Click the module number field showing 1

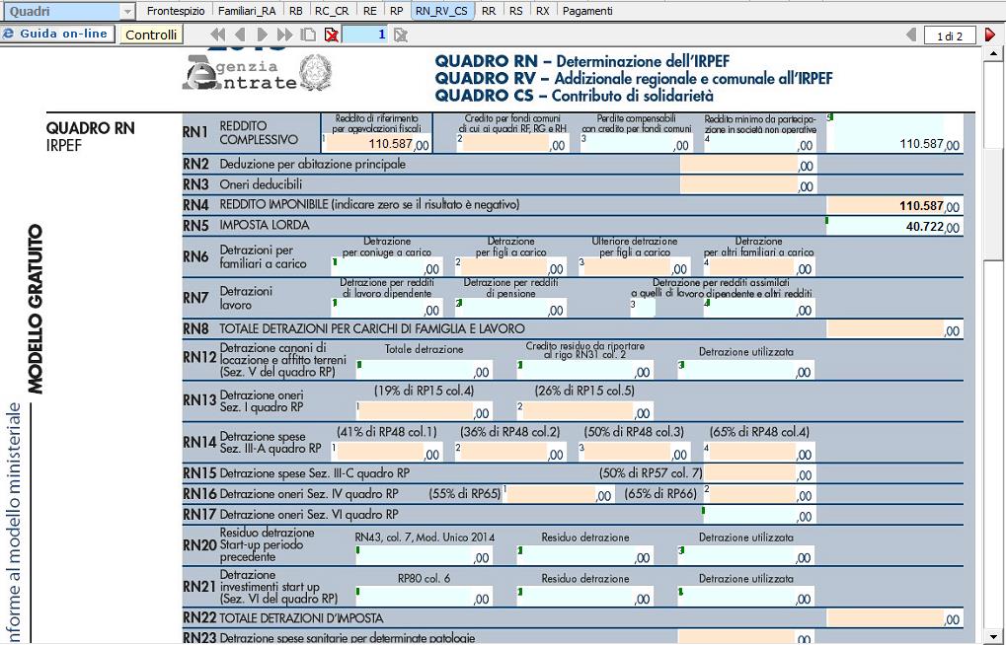[x=365, y=35]
